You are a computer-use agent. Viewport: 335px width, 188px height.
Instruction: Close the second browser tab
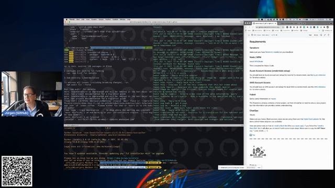300,23
